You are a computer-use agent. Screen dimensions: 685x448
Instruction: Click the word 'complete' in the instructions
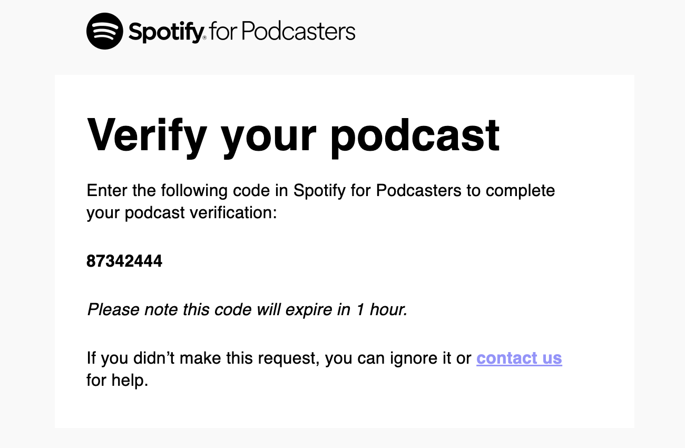[520, 191]
